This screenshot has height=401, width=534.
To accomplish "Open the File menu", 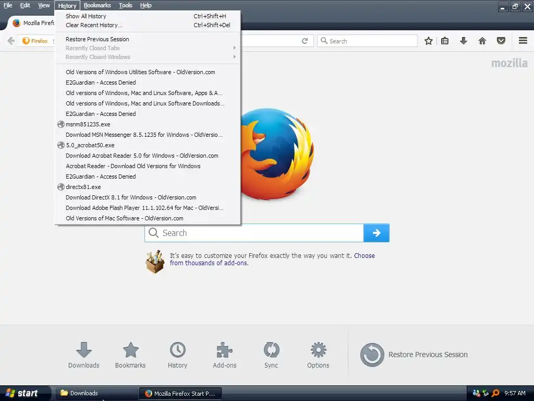I will (8, 5).
